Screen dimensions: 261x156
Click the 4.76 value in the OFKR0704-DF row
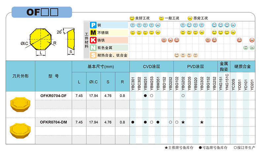tap(108, 96)
